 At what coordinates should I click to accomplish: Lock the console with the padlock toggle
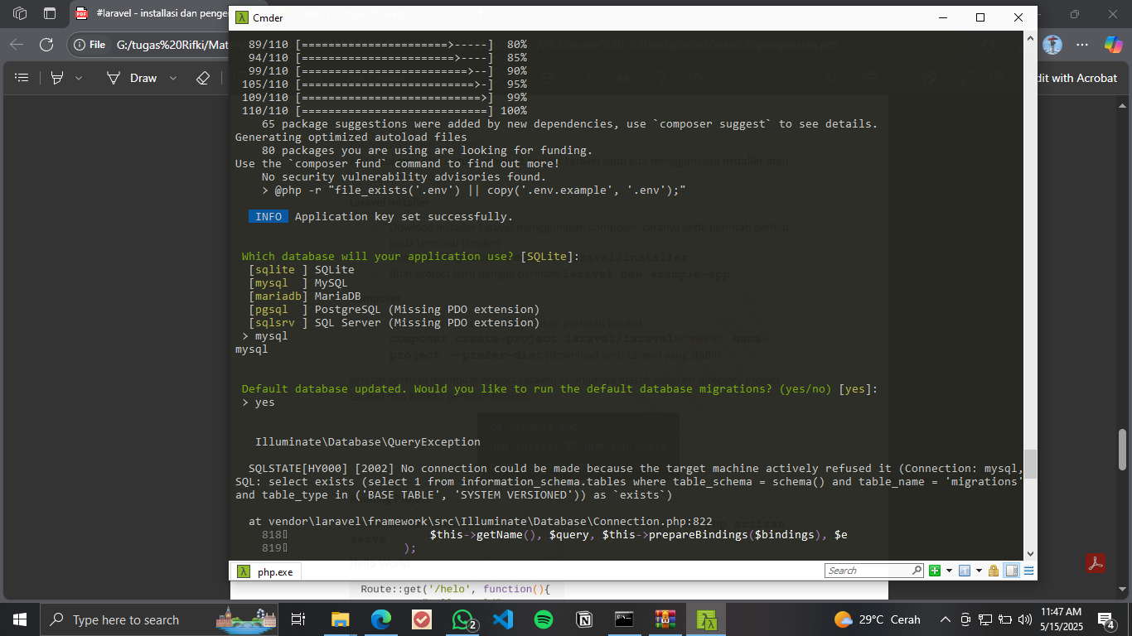[994, 571]
